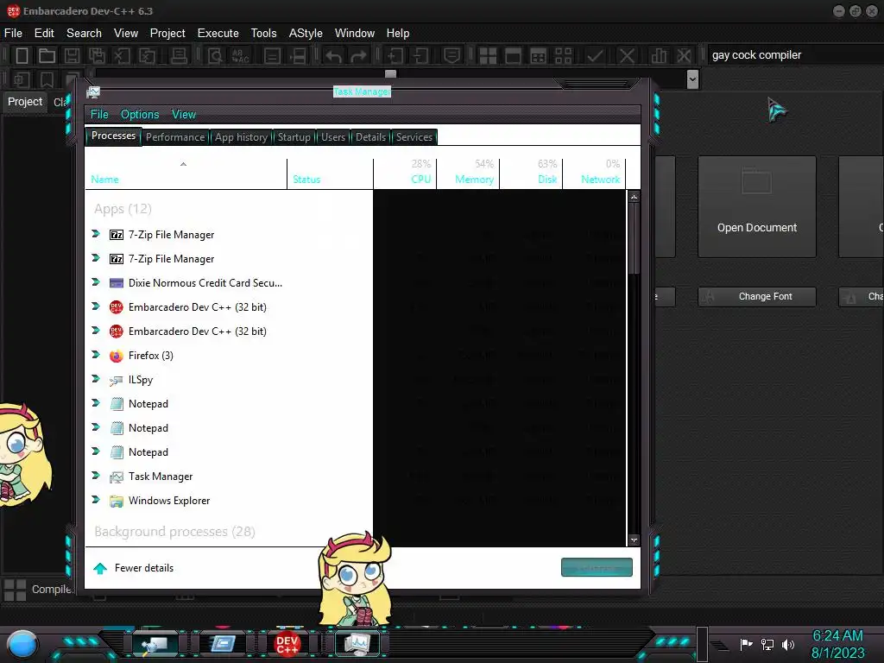Click the ILSpy icon in the process list
The image size is (884, 663).
coord(117,381)
